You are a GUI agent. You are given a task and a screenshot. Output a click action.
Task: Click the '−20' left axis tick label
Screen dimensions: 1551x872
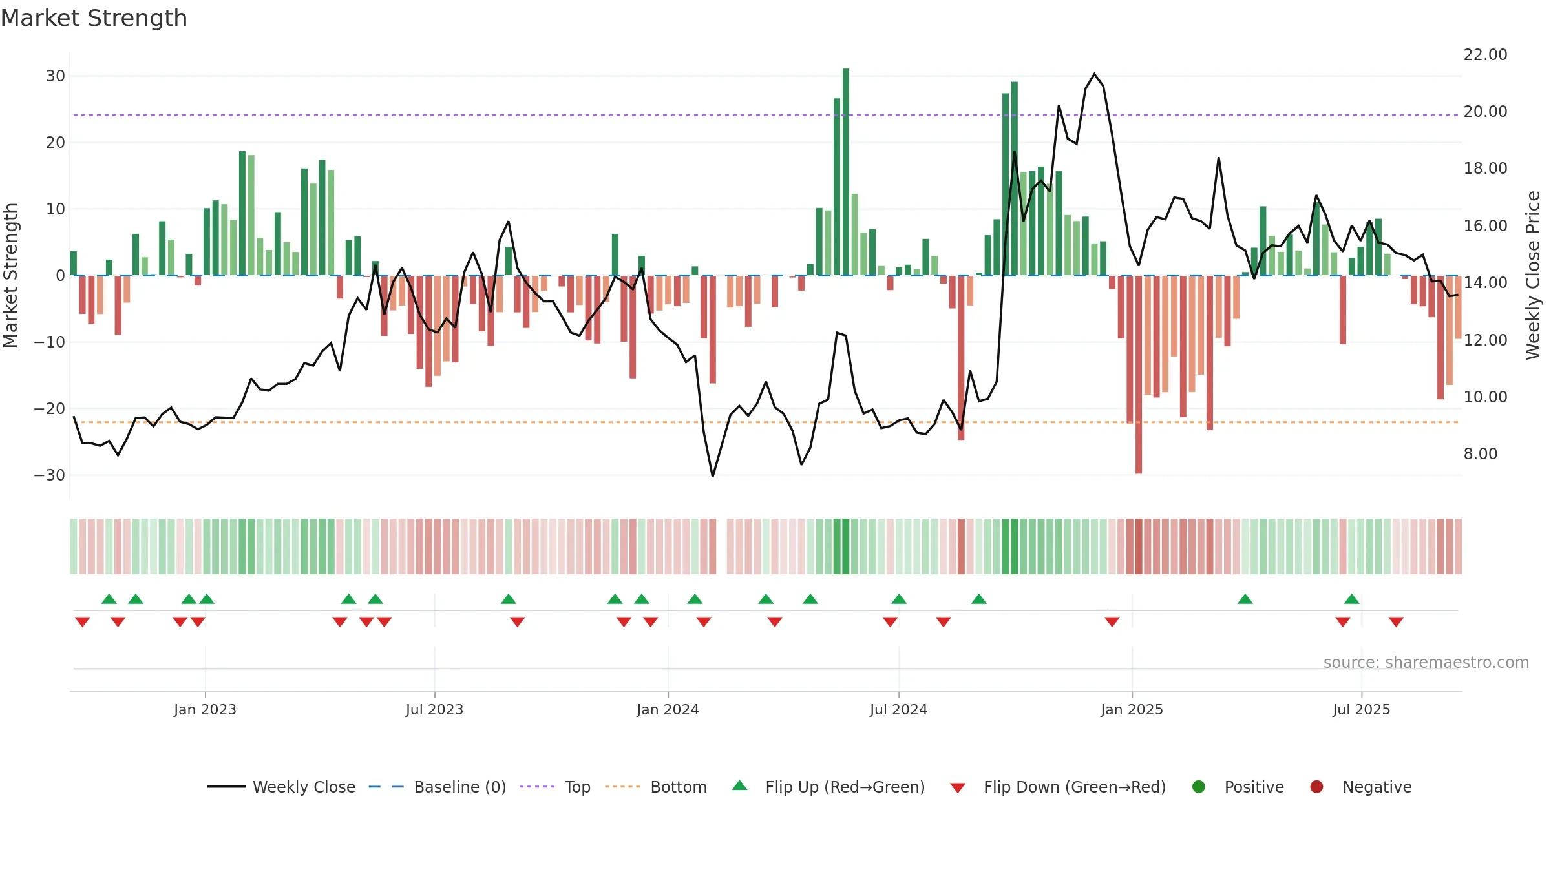50,409
